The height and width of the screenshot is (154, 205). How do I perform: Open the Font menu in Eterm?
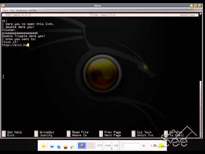[x=12, y=11]
